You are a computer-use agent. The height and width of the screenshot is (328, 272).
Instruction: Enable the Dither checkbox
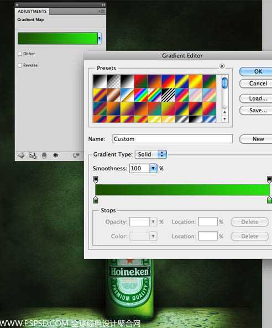[20, 54]
